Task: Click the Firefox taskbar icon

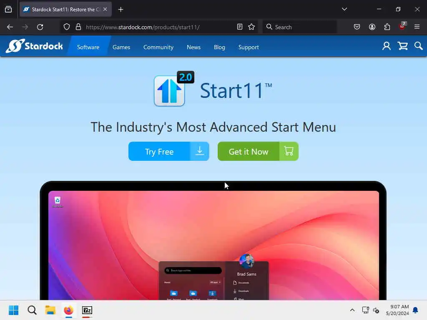Action: click(x=69, y=310)
